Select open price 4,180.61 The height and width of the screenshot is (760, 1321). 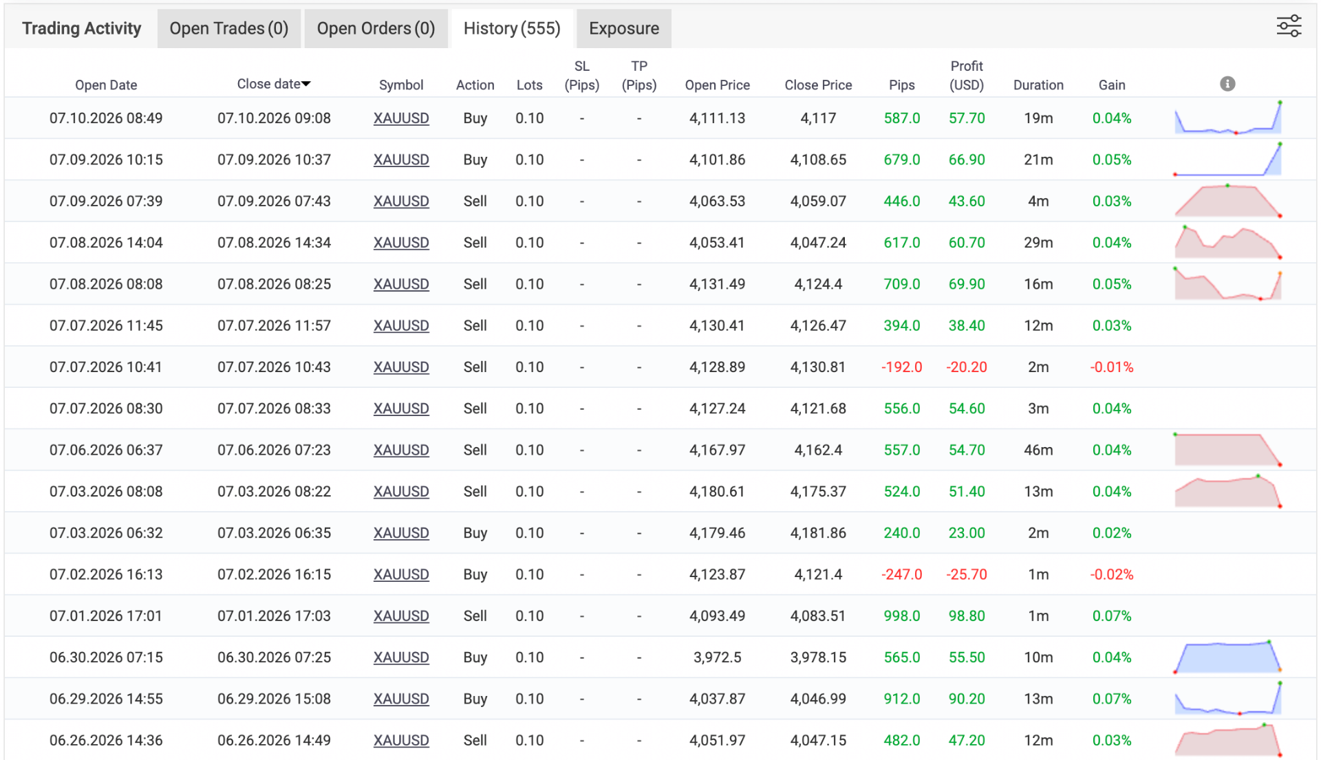(718, 492)
